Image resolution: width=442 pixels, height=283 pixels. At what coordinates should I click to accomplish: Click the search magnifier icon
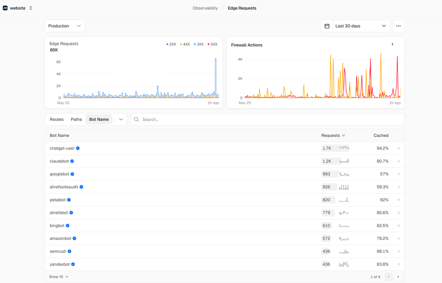click(x=136, y=119)
